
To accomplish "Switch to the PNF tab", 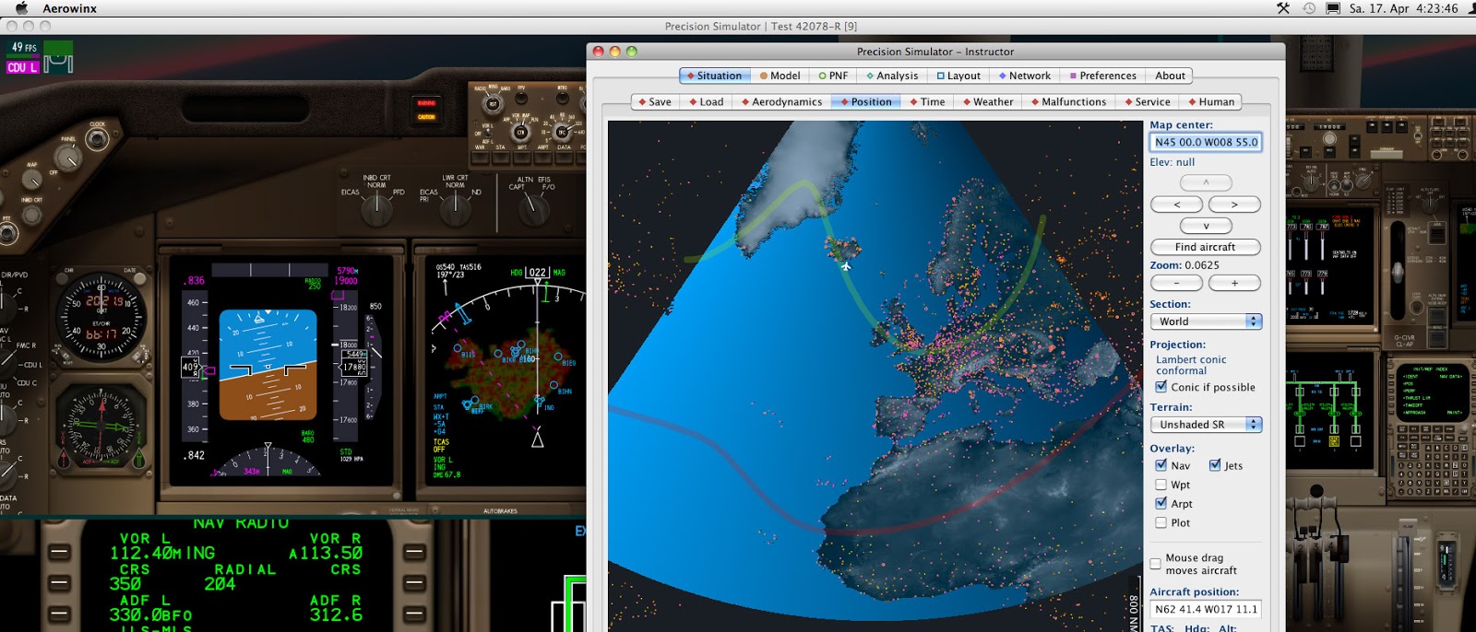I will click(x=834, y=76).
